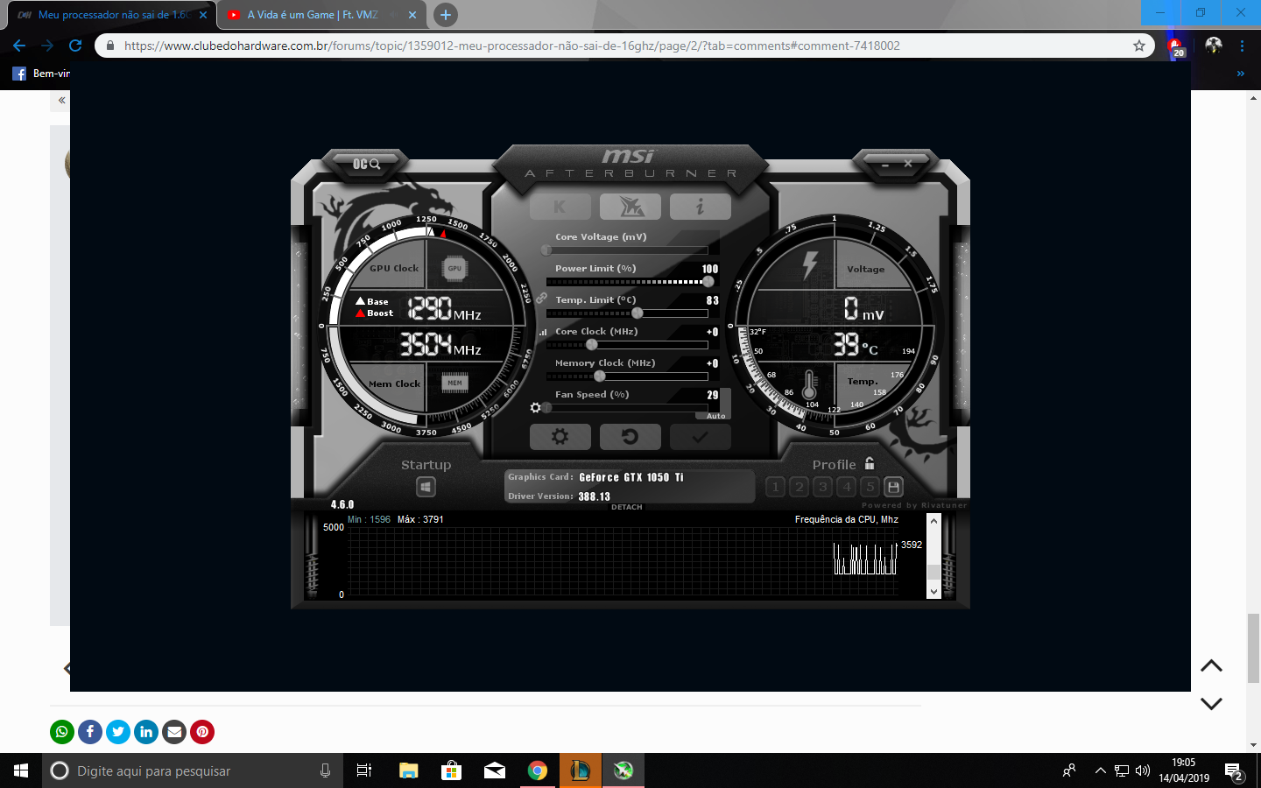Click the GPU chip icon in gauge
Image resolution: width=1261 pixels, height=788 pixels.
[x=454, y=269]
